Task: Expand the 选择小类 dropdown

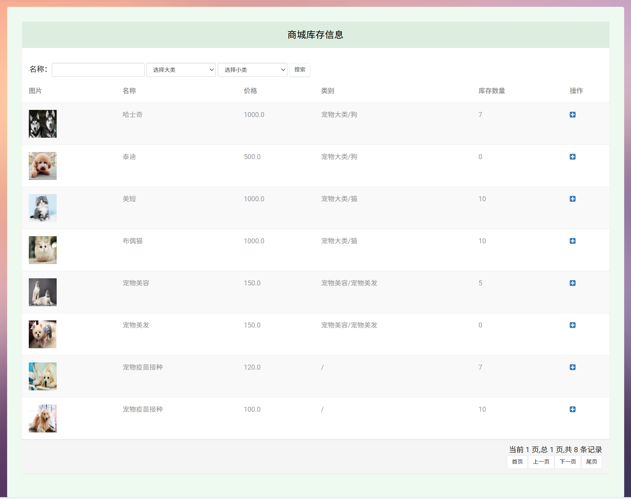Action: 252,70
